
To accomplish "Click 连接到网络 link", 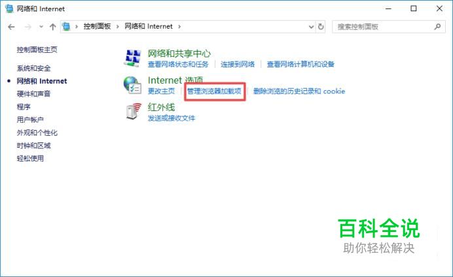I will coord(238,64).
